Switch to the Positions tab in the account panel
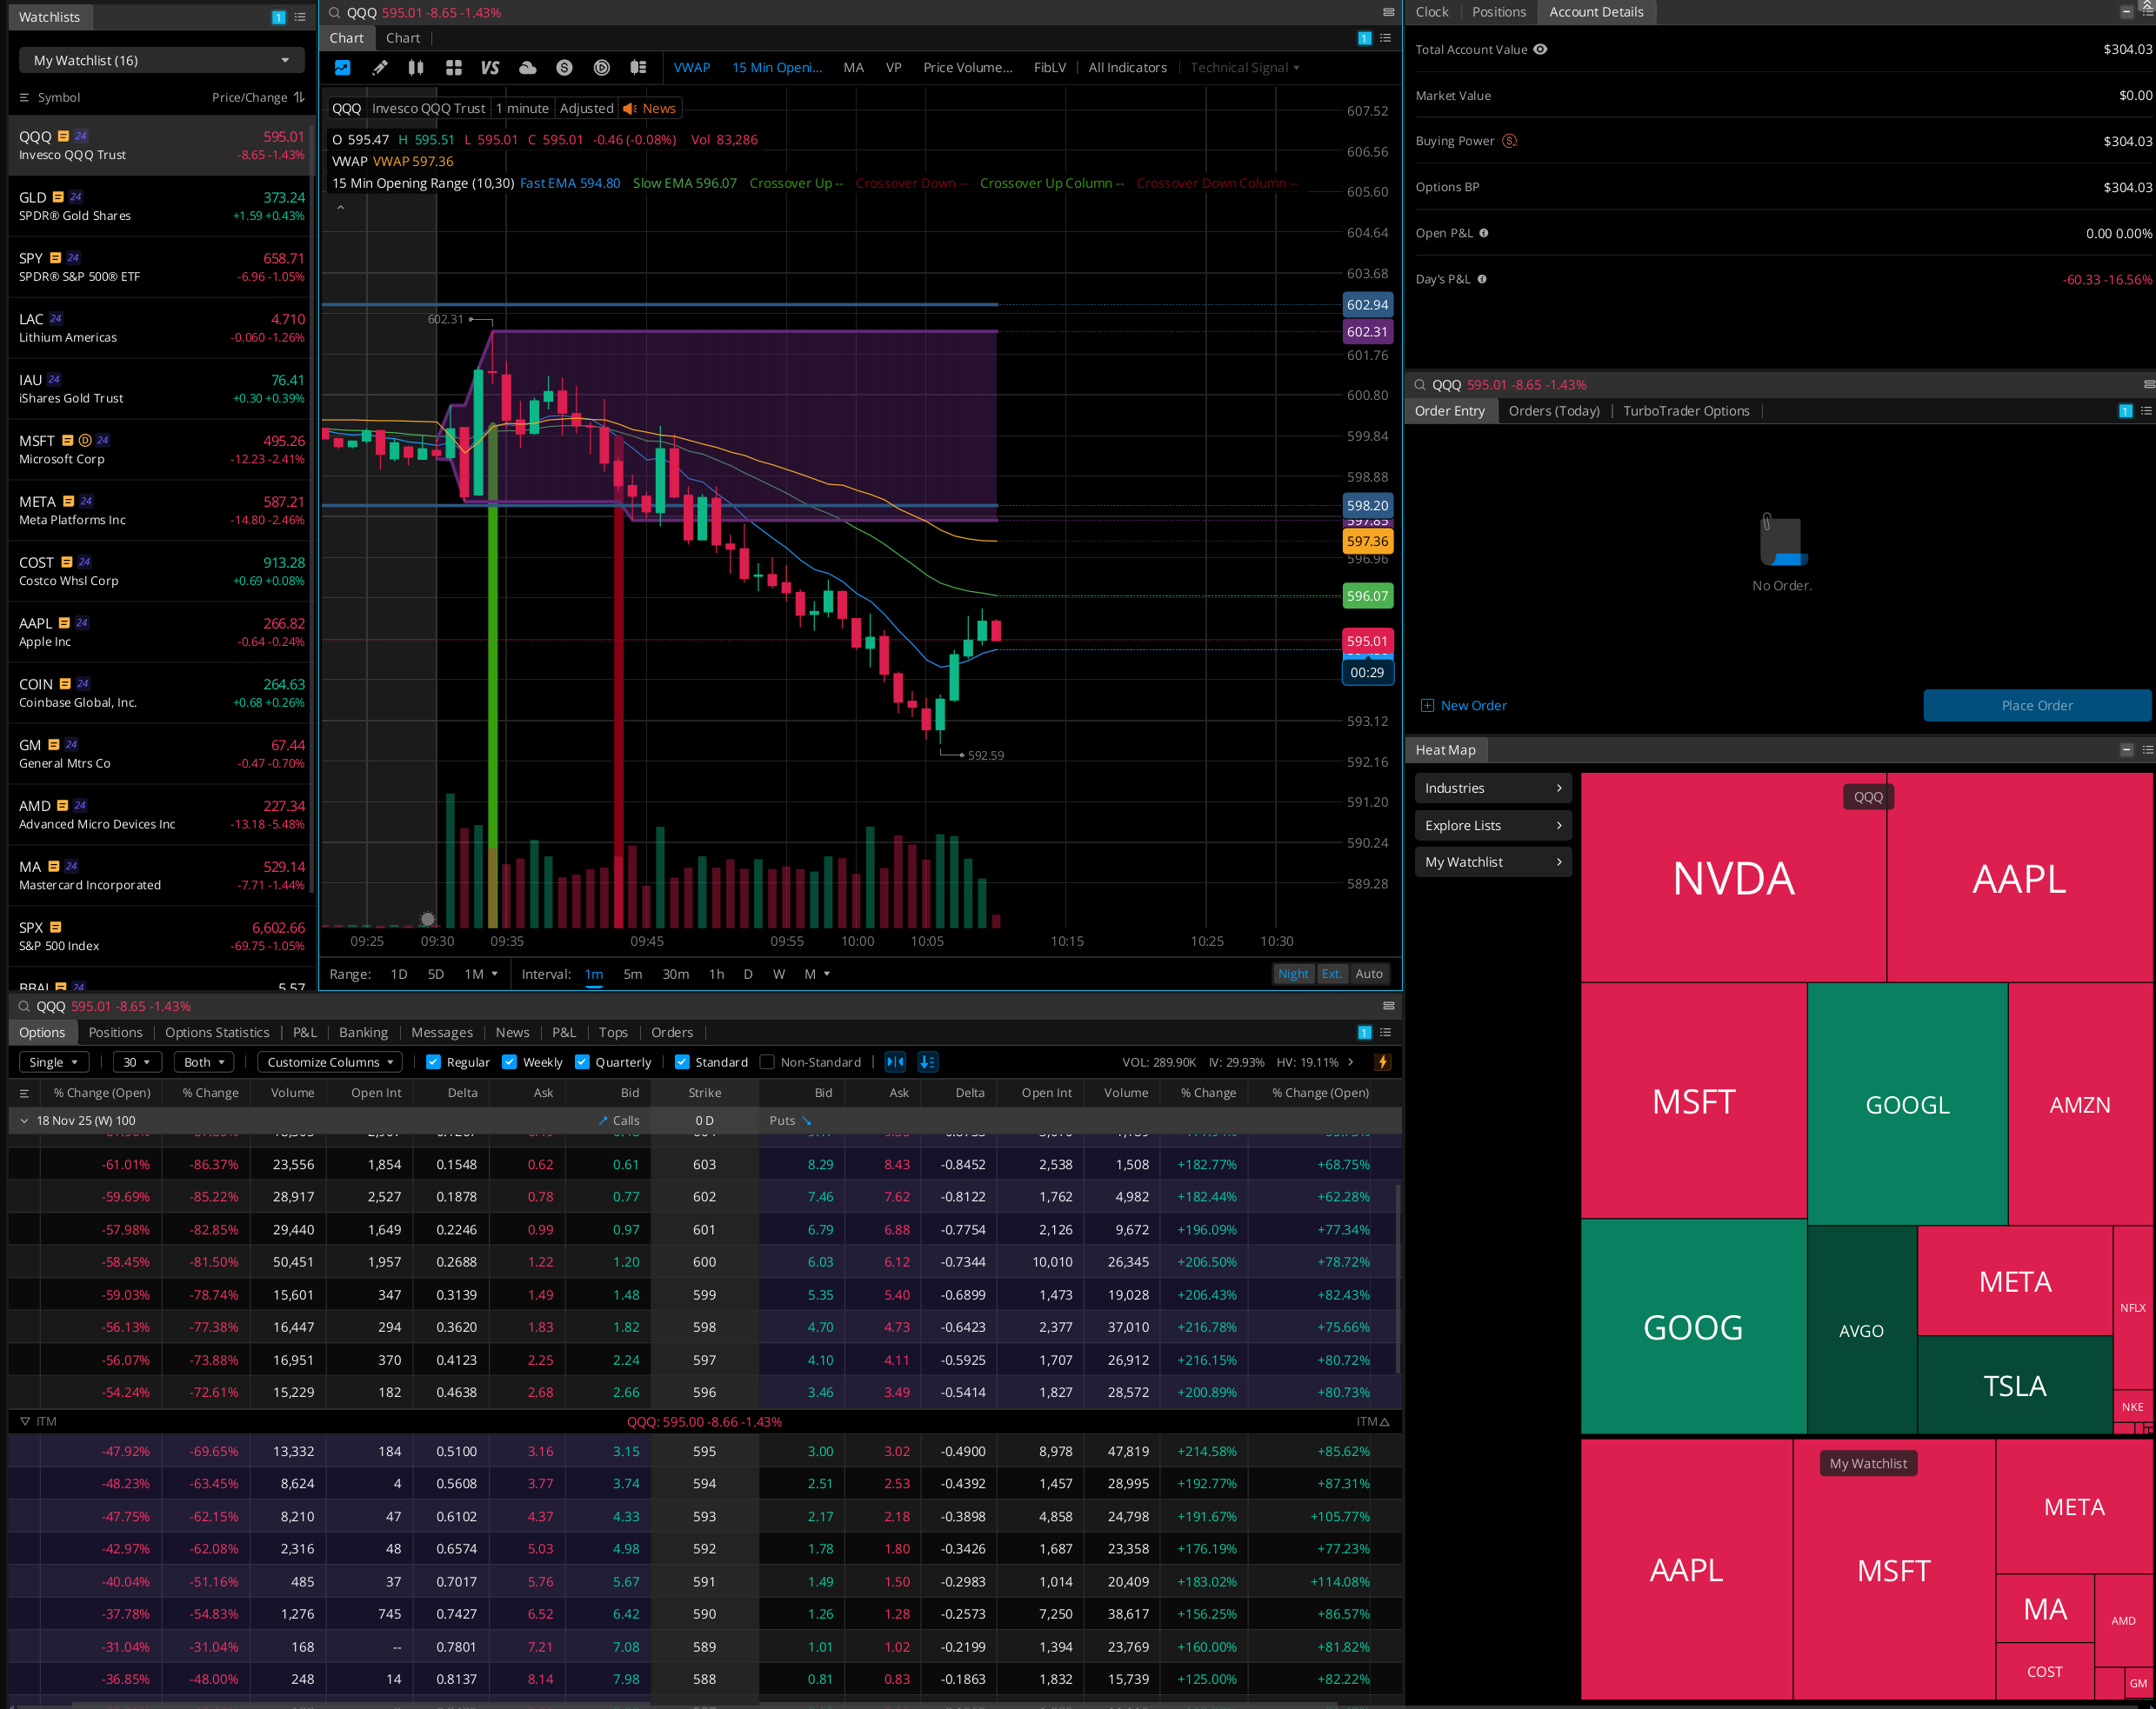 point(1498,12)
